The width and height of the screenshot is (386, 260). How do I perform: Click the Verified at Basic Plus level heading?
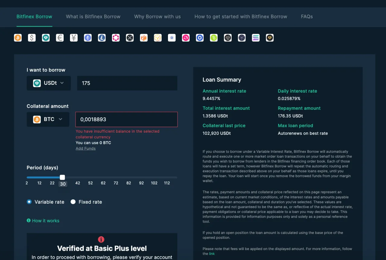click(102, 249)
